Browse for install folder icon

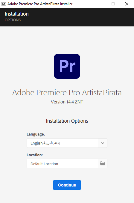103,163
